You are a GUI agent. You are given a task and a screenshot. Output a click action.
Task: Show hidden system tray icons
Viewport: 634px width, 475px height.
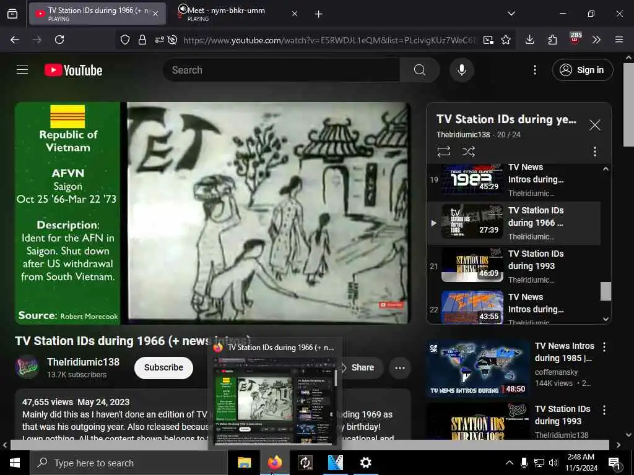[510, 463]
